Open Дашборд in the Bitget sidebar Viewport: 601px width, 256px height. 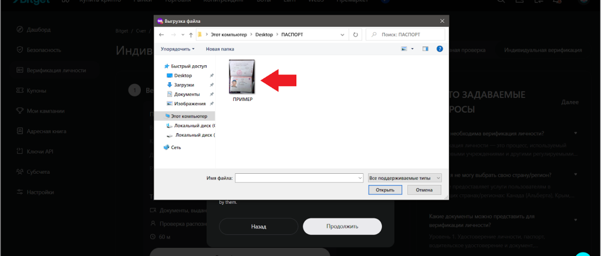[39, 29]
